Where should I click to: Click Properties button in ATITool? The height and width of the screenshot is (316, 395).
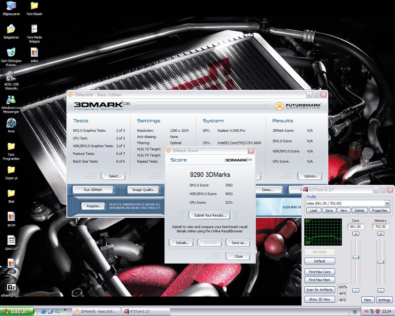(379, 210)
